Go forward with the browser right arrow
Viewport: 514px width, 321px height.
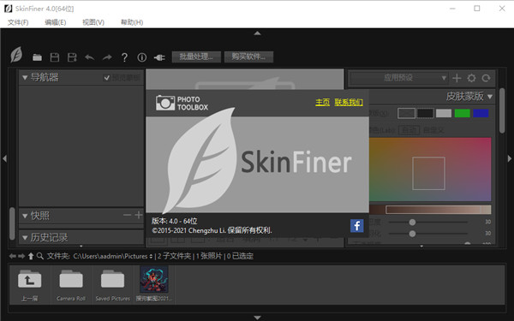click(x=21, y=256)
